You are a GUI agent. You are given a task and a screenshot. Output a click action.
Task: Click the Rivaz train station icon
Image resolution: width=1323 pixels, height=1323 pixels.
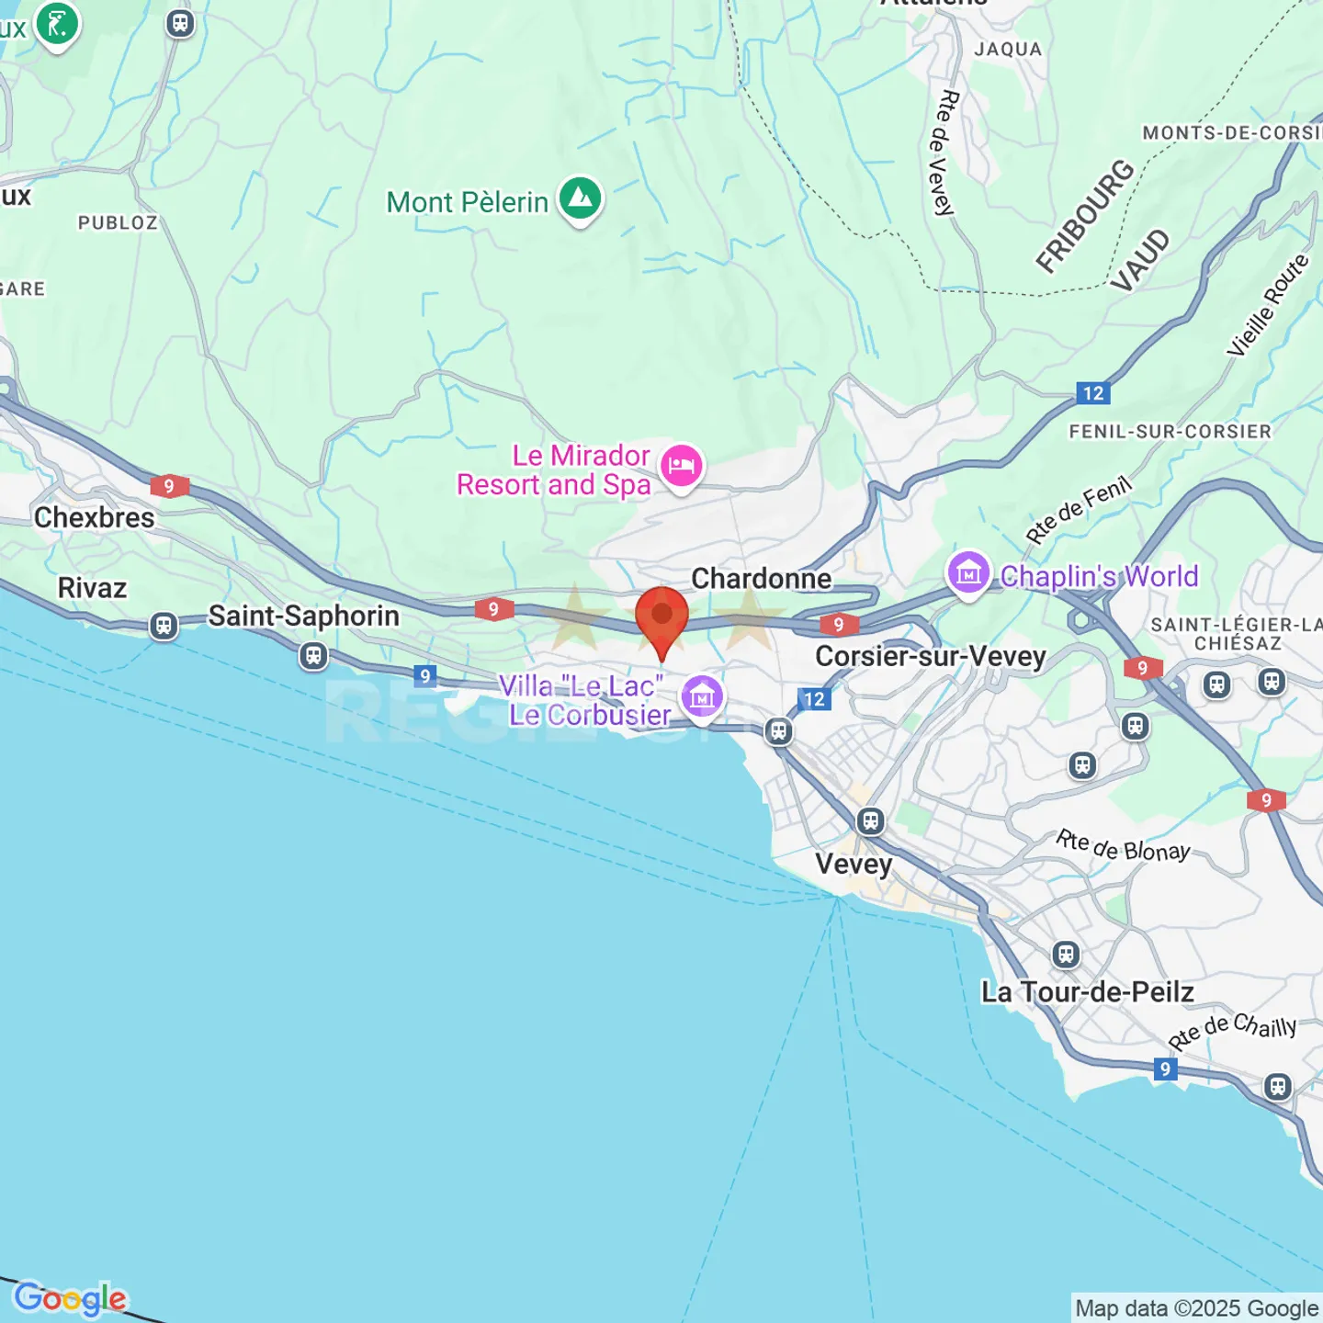tap(164, 627)
